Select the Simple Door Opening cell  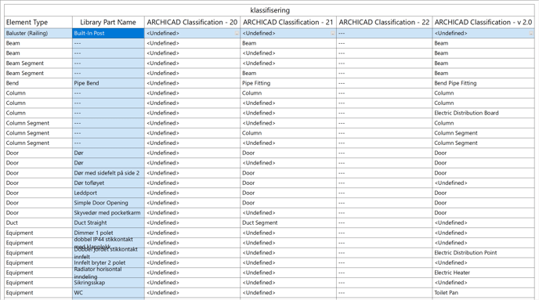click(108, 203)
